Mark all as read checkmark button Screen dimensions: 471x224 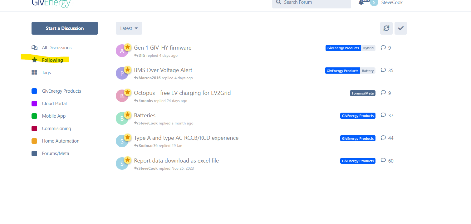(401, 28)
